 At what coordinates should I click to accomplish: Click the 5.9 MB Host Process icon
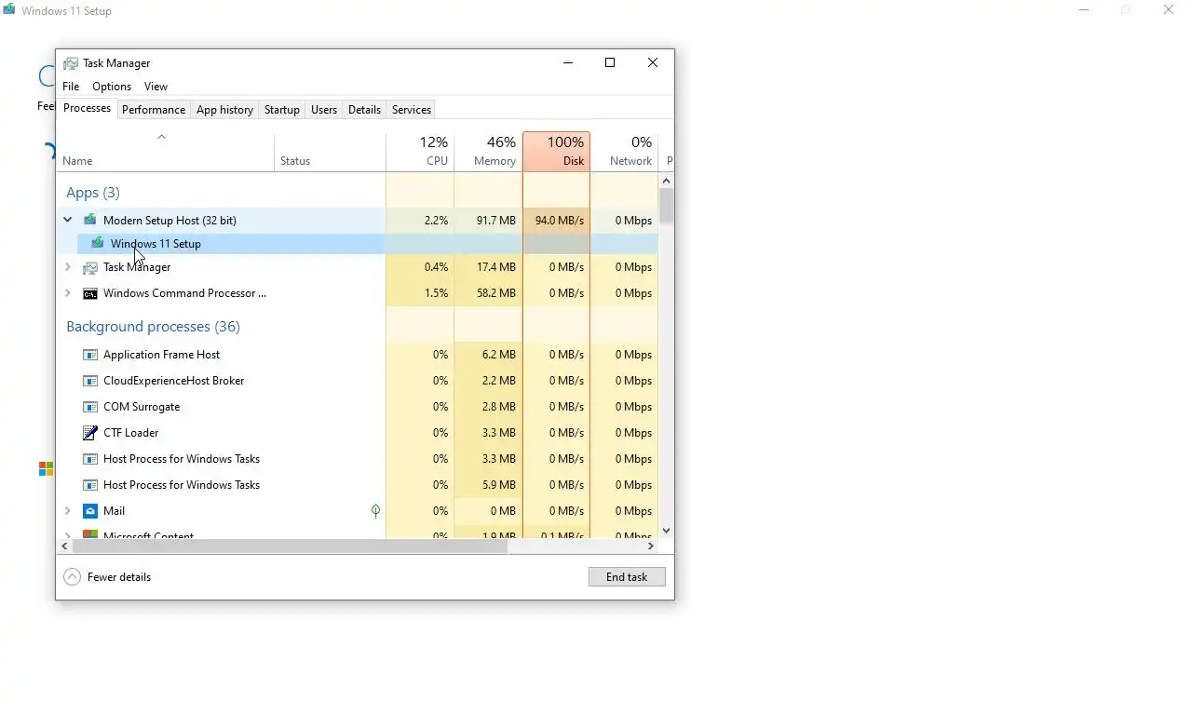tap(90, 485)
